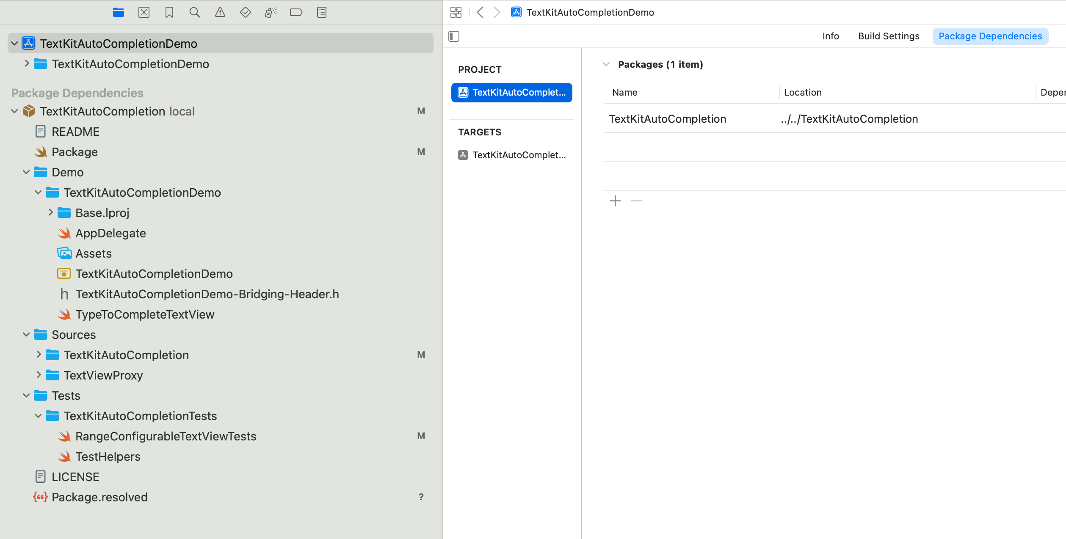Select the TextKitAutoCompletion package table row
Screen dimensions: 1066x539
834,119
